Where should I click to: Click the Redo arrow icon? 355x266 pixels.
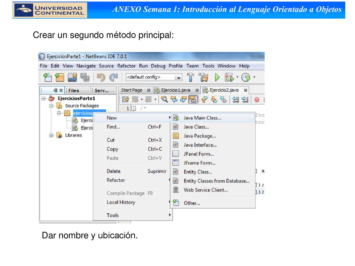(x=113, y=77)
